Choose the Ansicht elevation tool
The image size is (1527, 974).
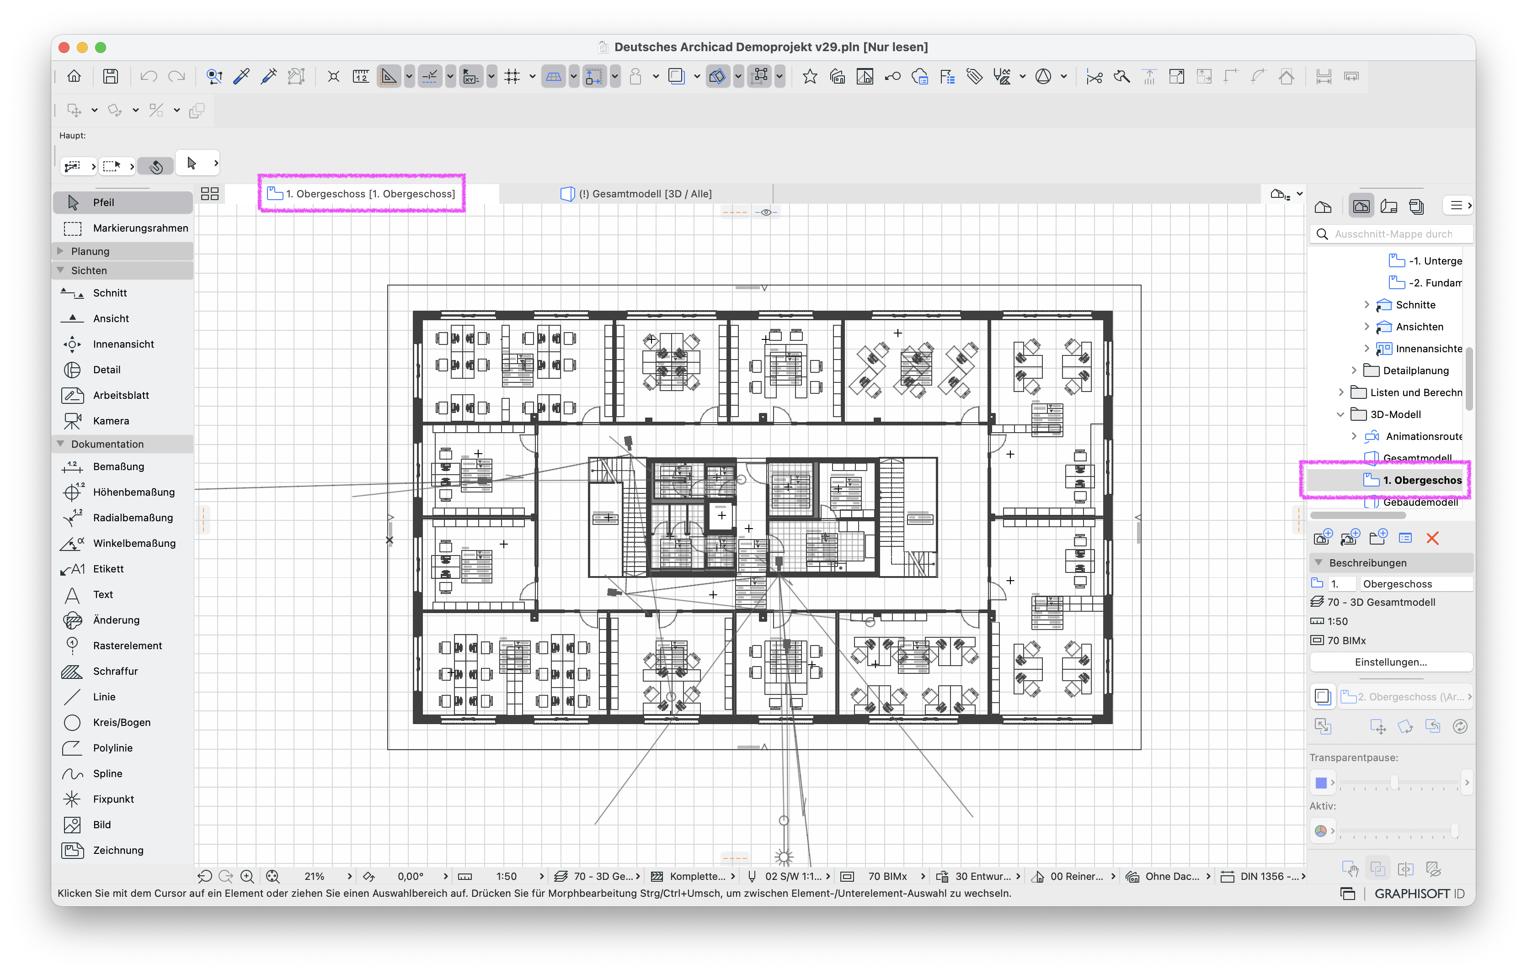point(123,318)
